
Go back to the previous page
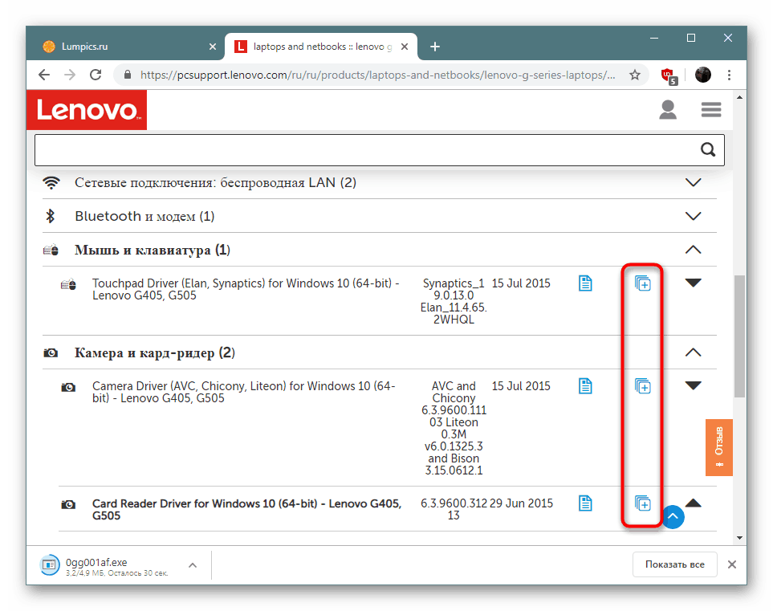44,75
